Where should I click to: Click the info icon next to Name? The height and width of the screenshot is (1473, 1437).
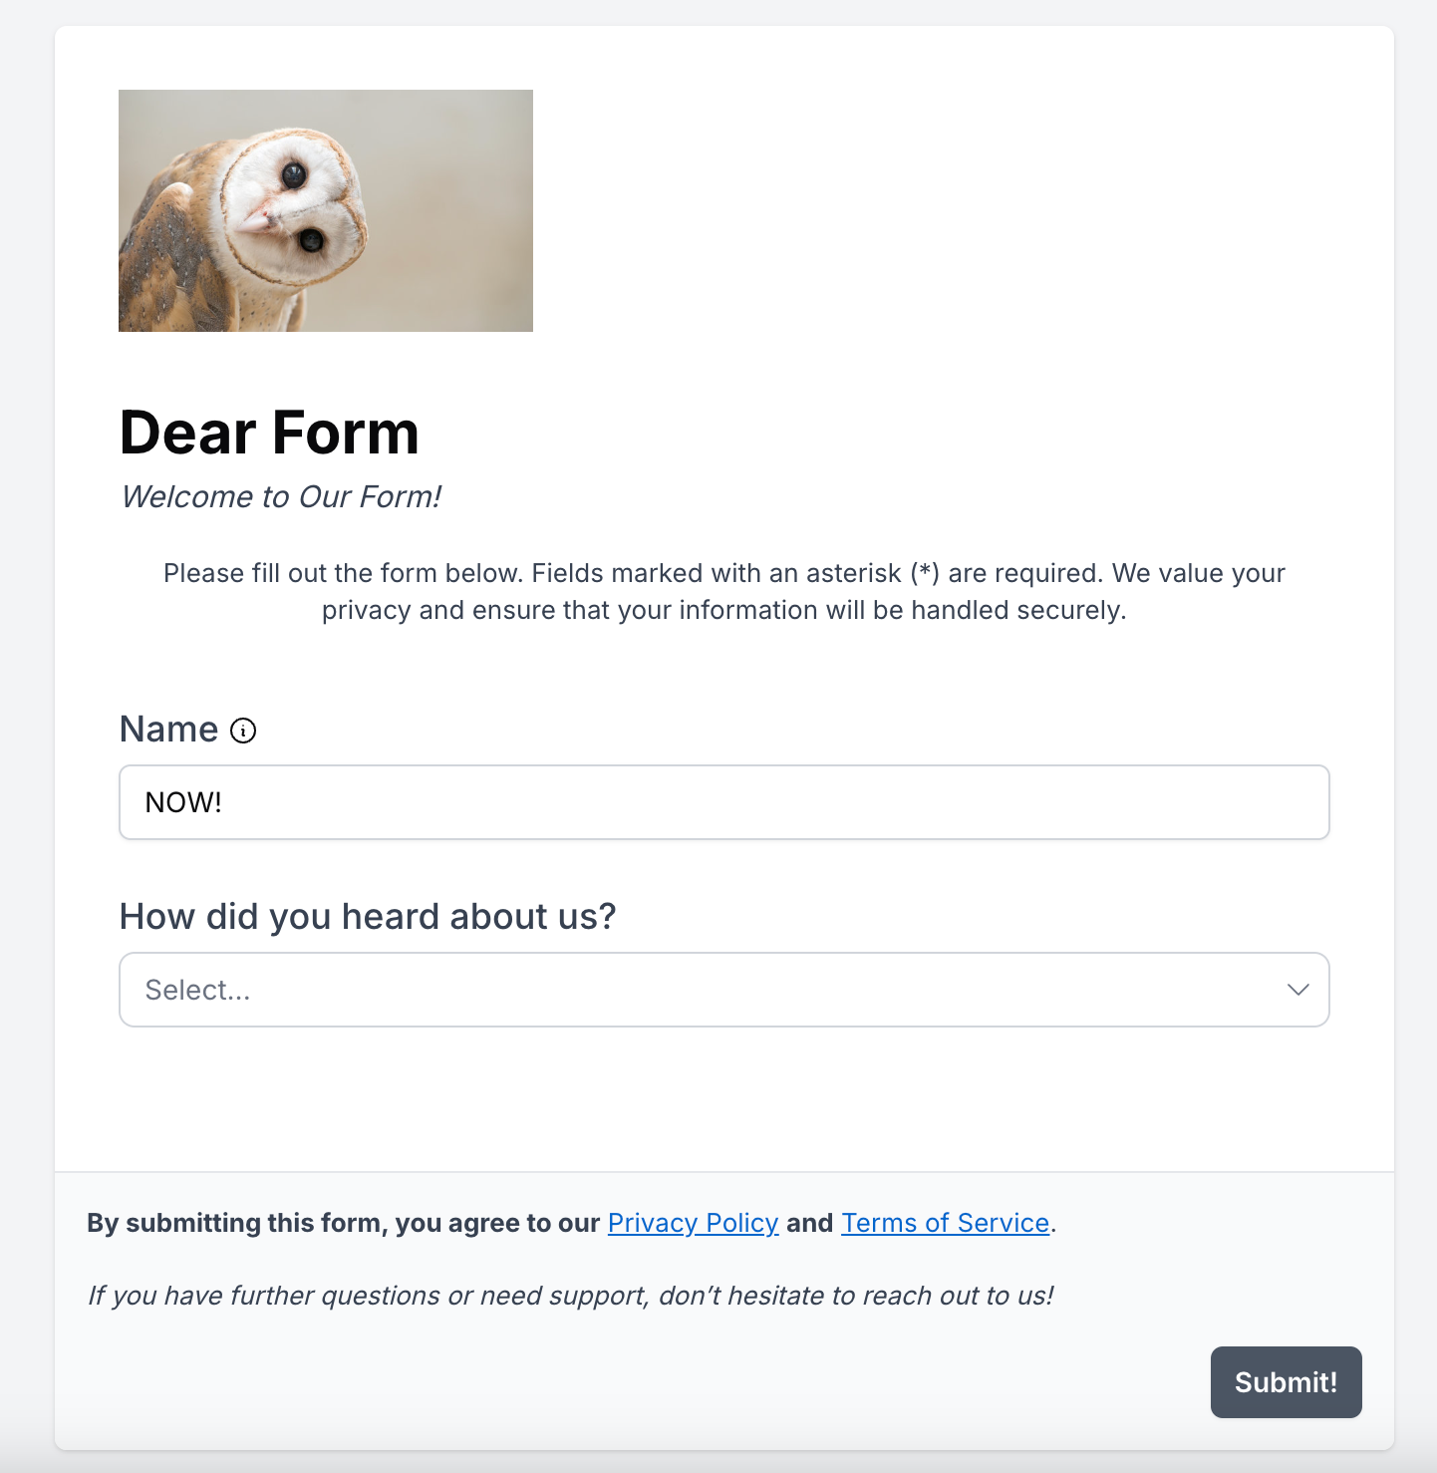pyautogui.click(x=243, y=731)
